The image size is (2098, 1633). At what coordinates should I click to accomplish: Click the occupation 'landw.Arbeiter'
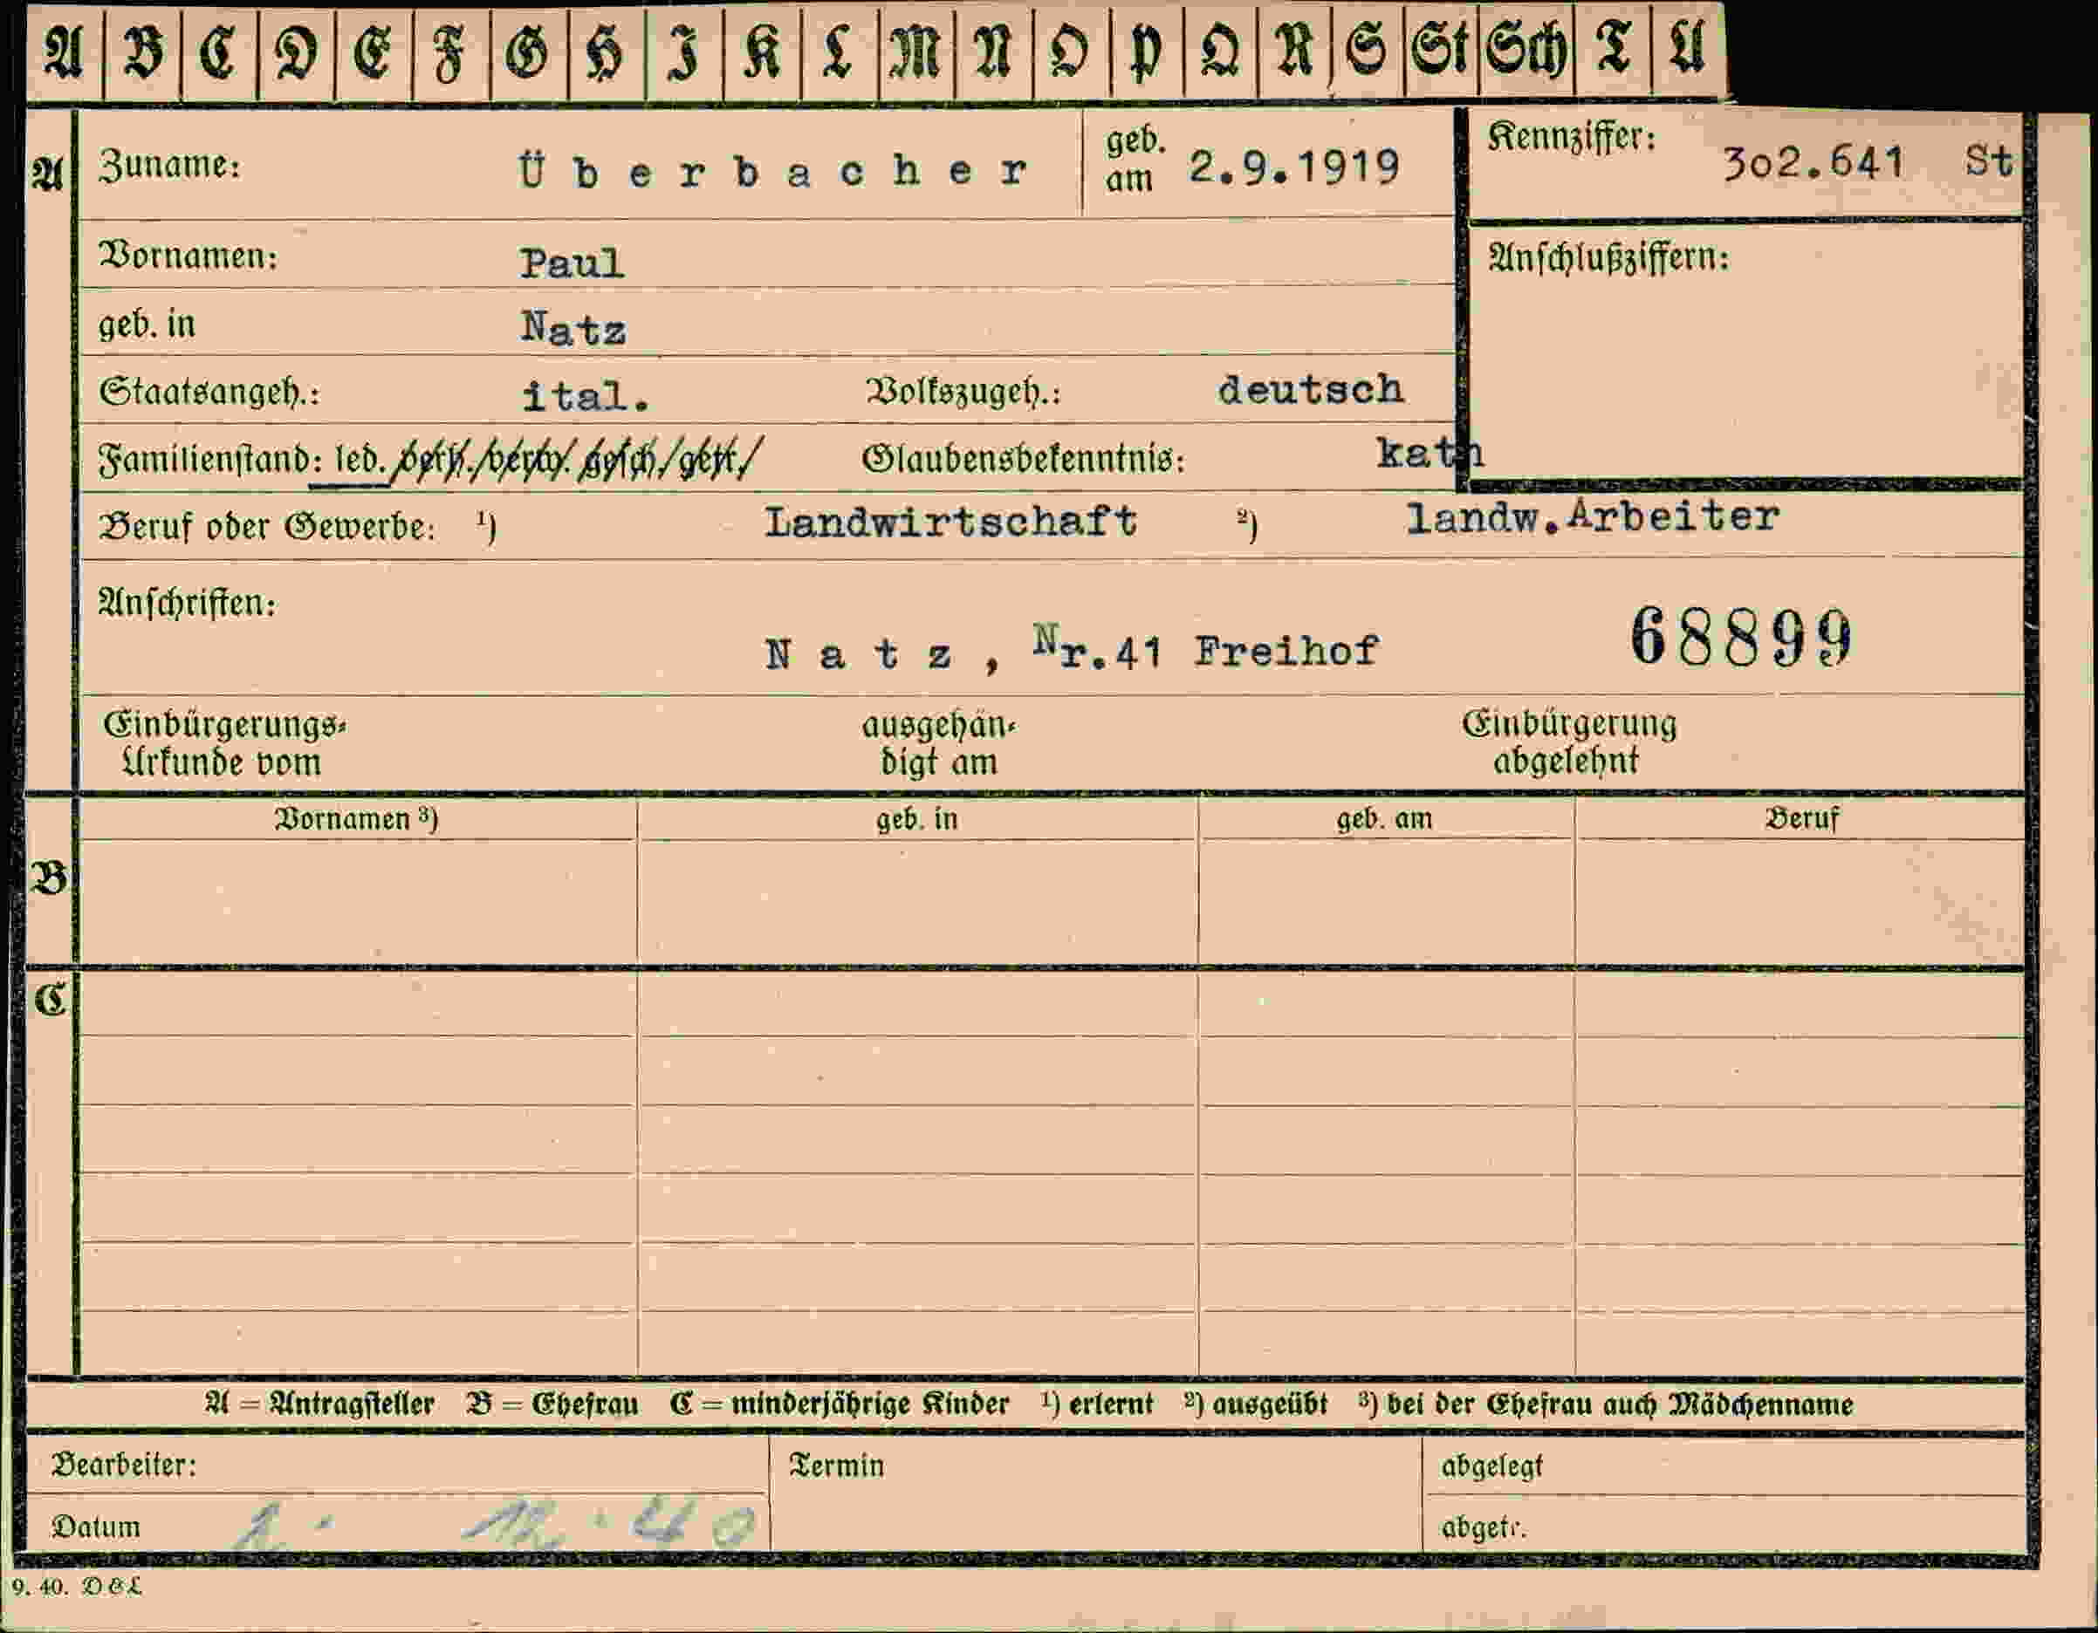1593,518
